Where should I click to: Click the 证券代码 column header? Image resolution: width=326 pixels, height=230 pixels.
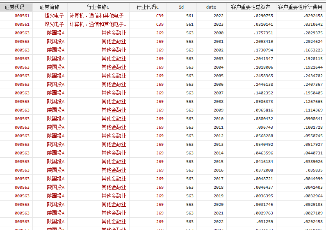pos(16,7)
